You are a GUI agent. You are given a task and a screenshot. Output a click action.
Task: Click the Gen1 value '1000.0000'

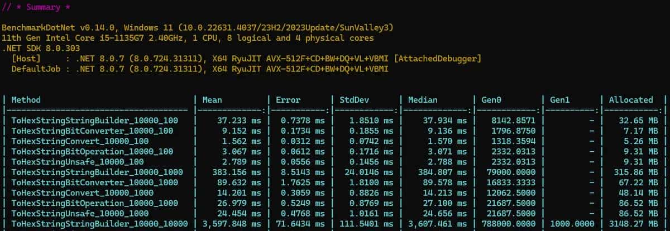pos(573,224)
